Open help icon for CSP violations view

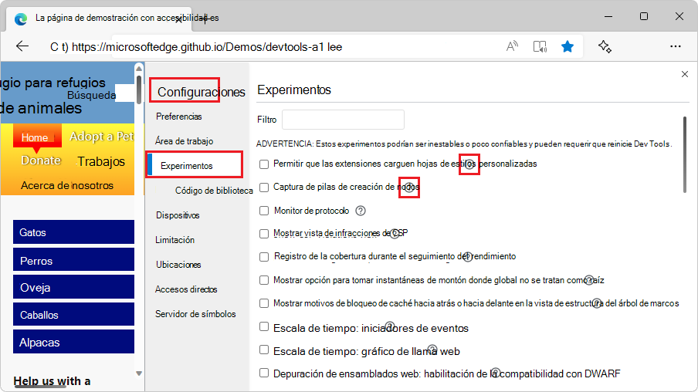[395, 233]
